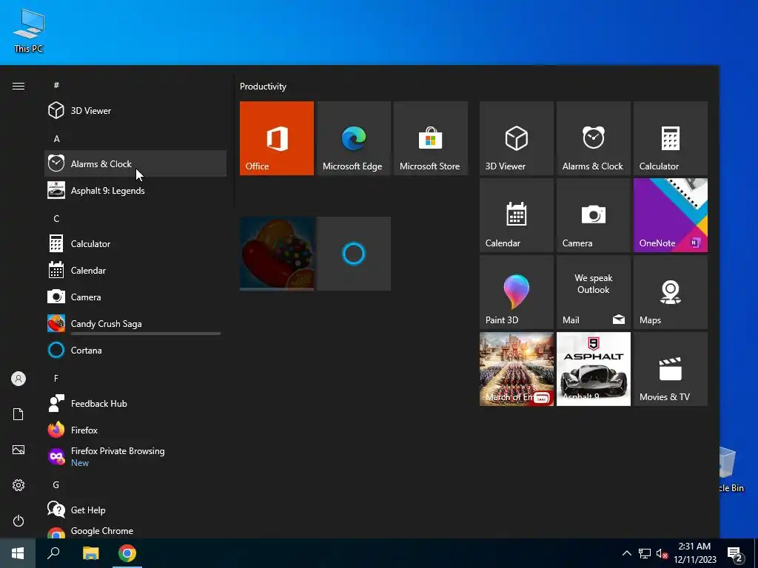Image resolution: width=758 pixels, height=568 pixels.
Task: Click the A letter header
Action: pos(56,138)
